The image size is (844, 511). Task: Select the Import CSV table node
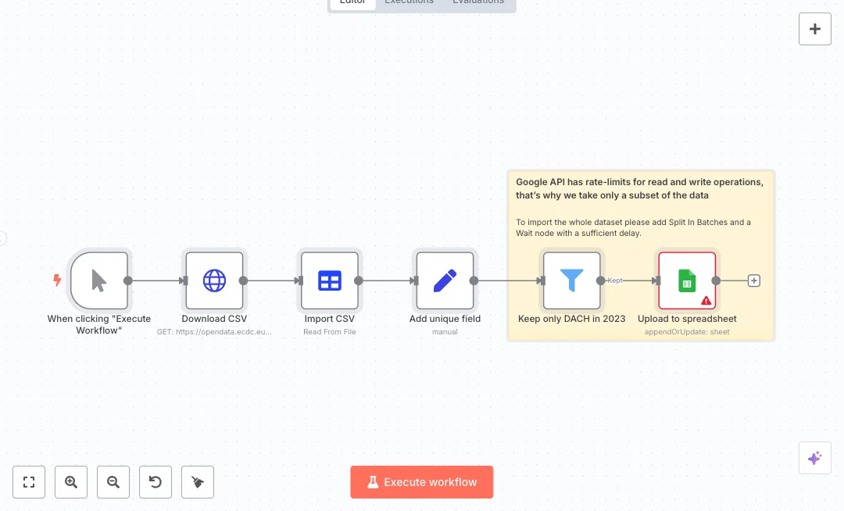click(329, 281)
